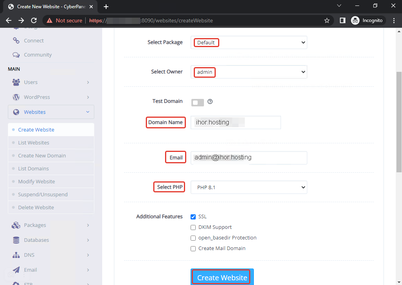
Task: Collapse the Websites menu chevron
Action: pos(88,112)
